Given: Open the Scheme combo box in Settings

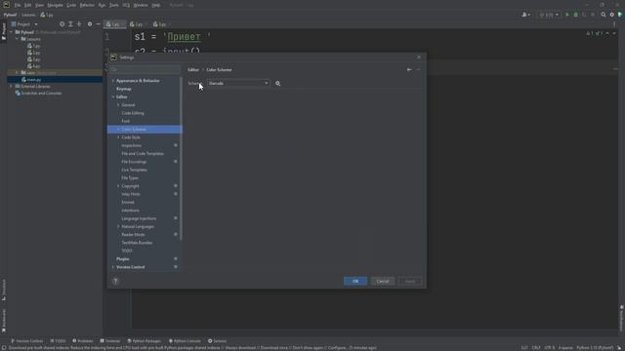Looking at the screenshot, I should click(238, 83).
